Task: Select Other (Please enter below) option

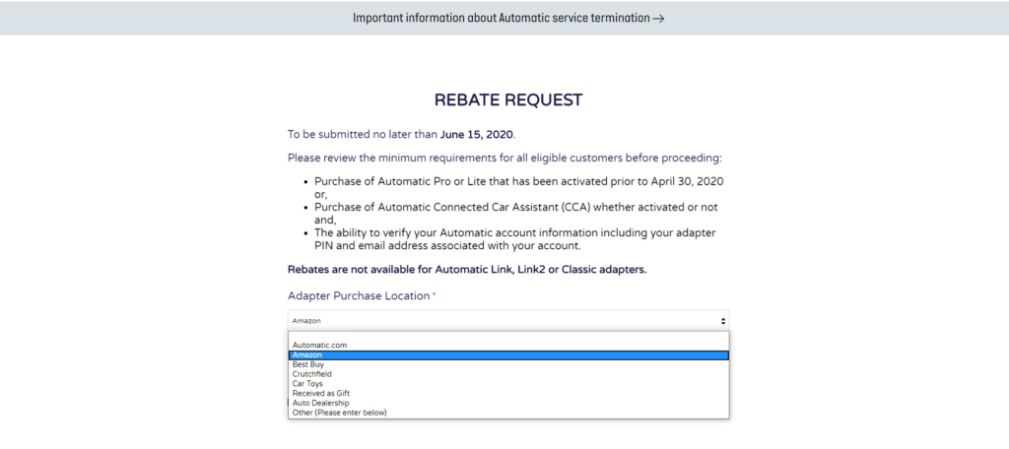Action: [x=508, y=413]
